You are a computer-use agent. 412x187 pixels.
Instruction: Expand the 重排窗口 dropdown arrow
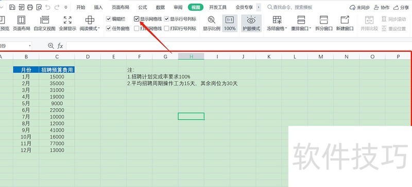click(x=310, y=29)
